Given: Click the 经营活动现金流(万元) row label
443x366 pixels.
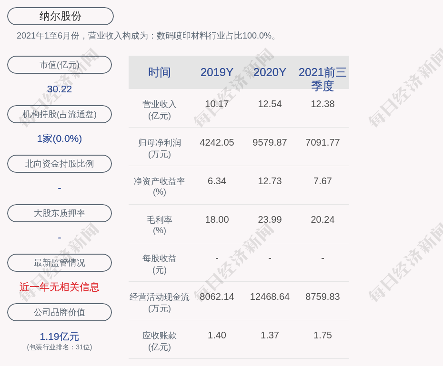Looking at the screenshot, I should [159, 302].
